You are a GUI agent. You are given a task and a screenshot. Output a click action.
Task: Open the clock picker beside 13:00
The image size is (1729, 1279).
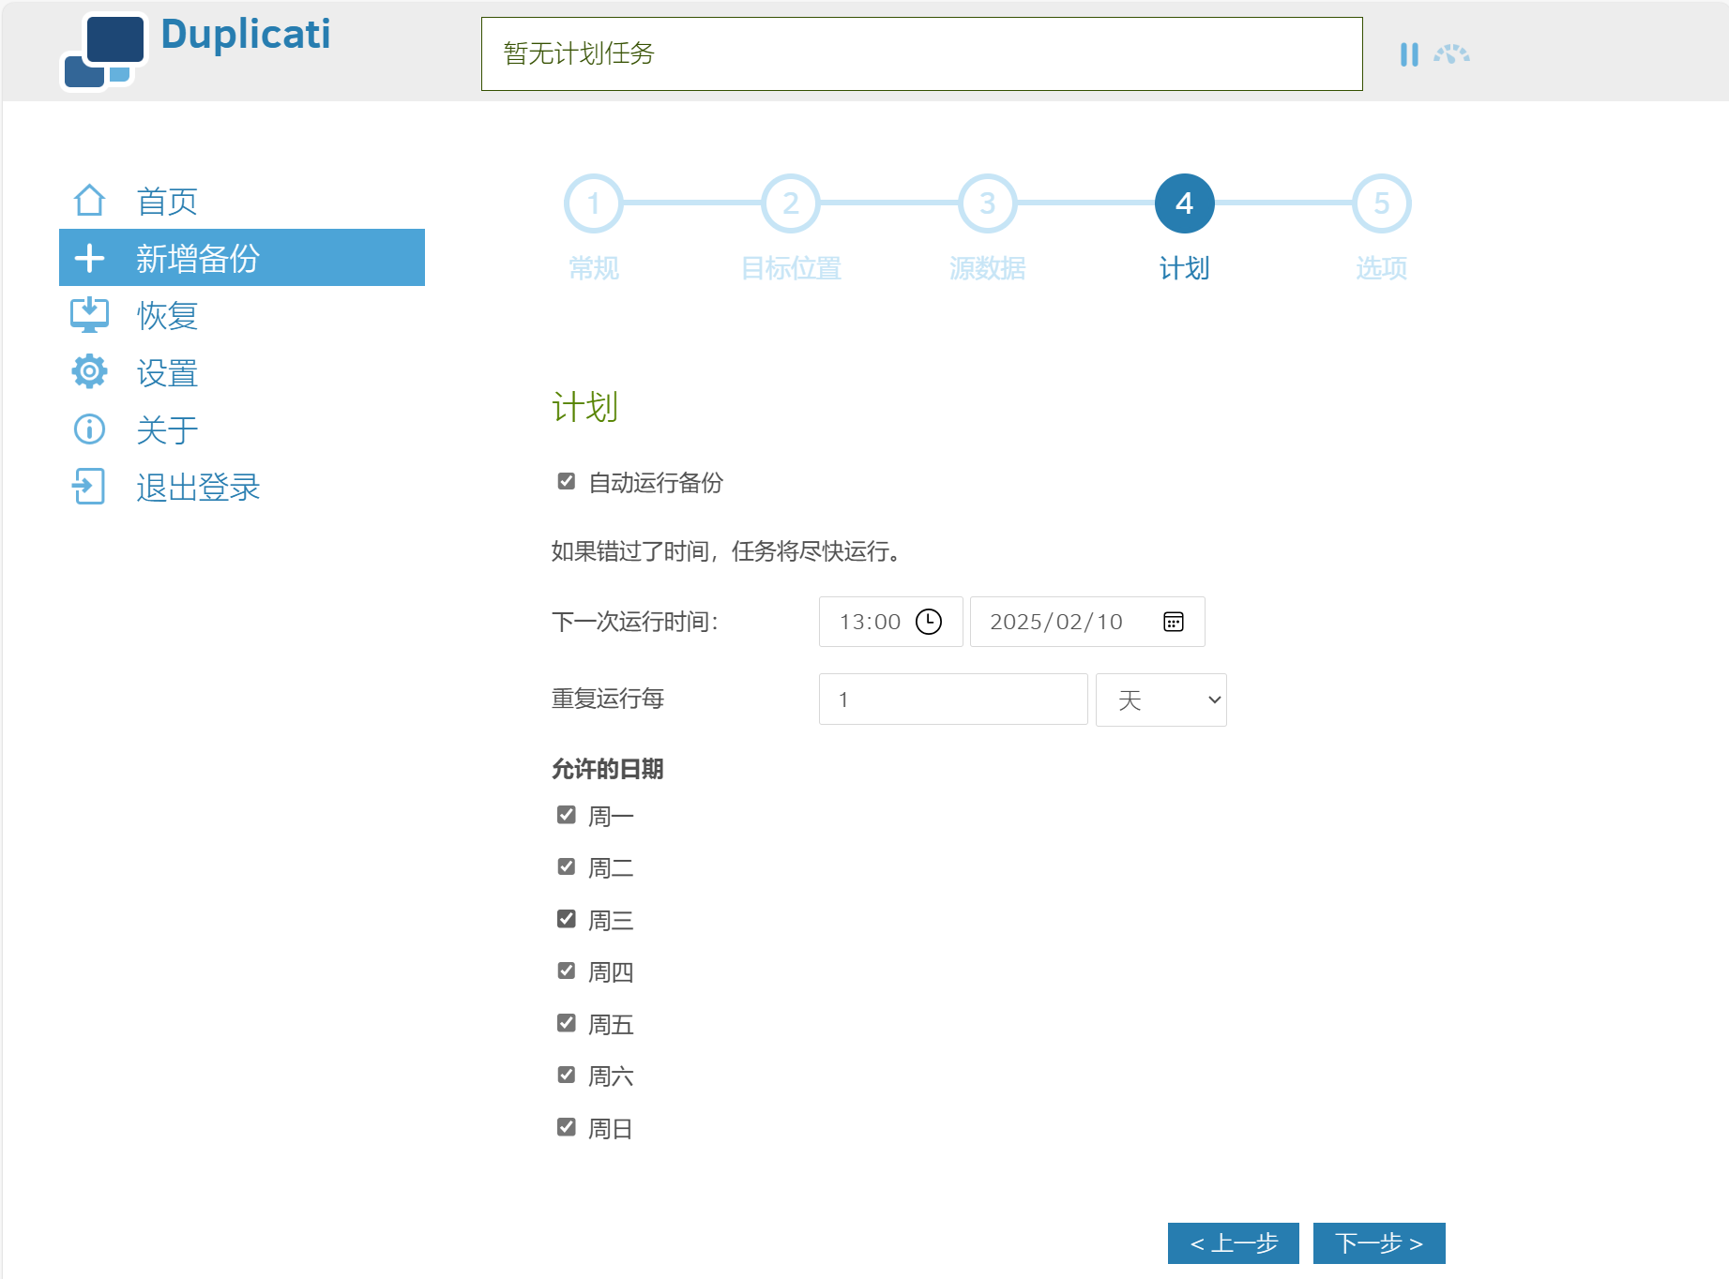pos(929,621)
